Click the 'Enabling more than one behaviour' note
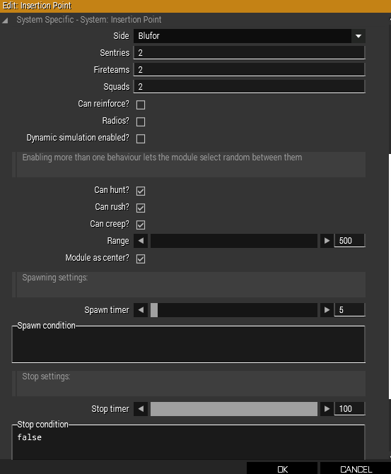 [x=162, y=158]
